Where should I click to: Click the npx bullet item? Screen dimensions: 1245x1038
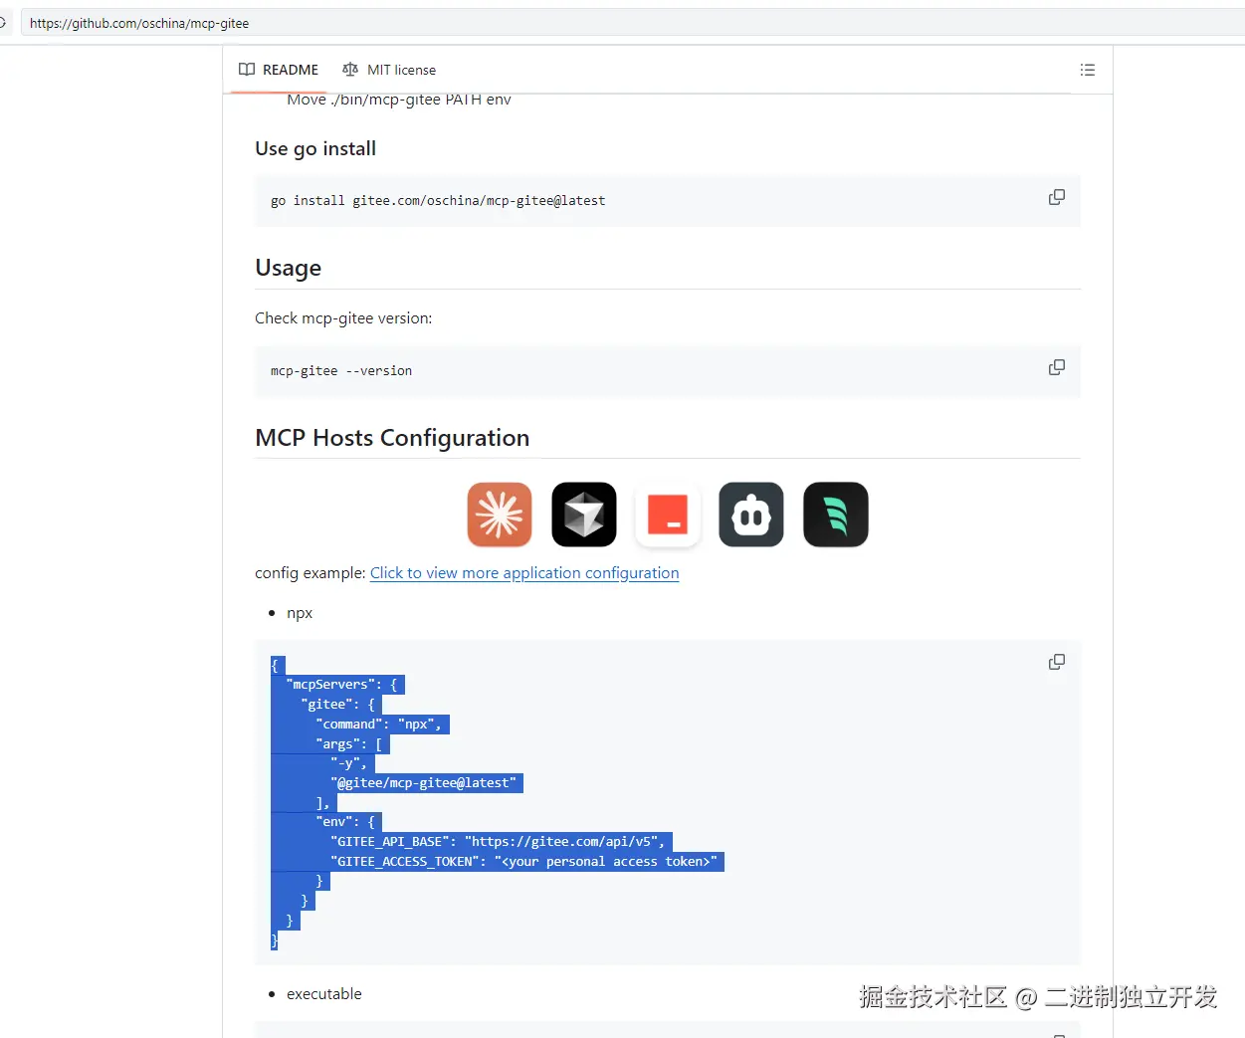(300, 613)
